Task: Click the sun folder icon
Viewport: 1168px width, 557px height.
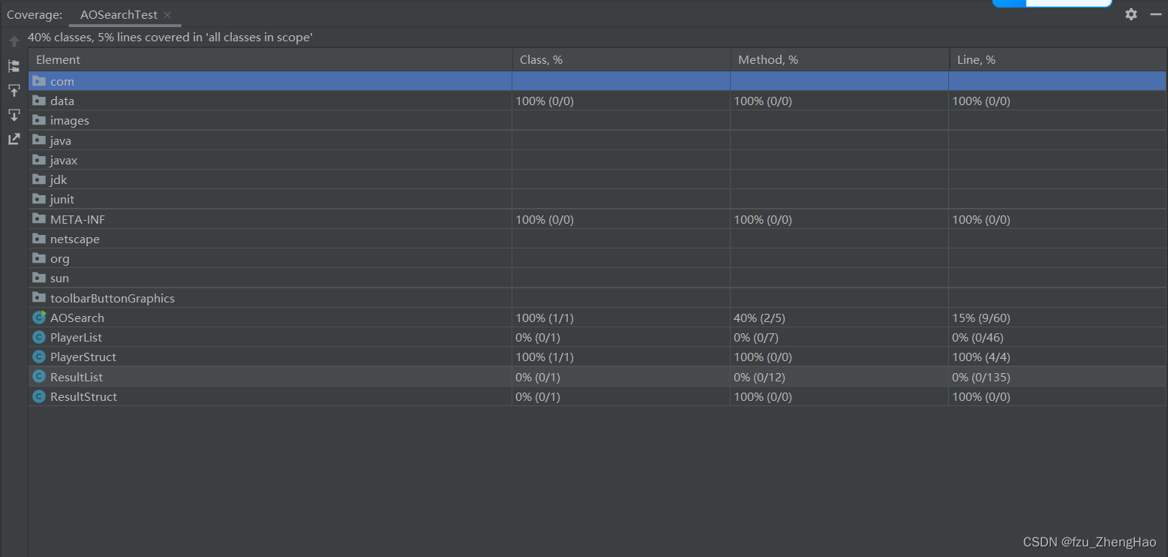Action: (x=39, y=277)
